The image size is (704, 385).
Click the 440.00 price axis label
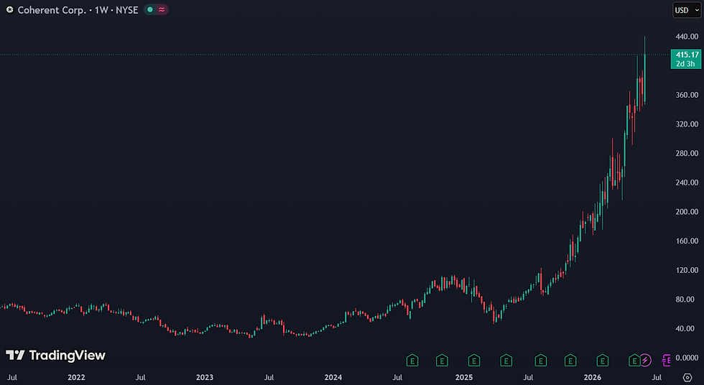click(687, 37)
